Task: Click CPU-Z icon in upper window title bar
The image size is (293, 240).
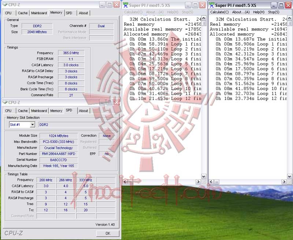Action: tap(5, 4)
